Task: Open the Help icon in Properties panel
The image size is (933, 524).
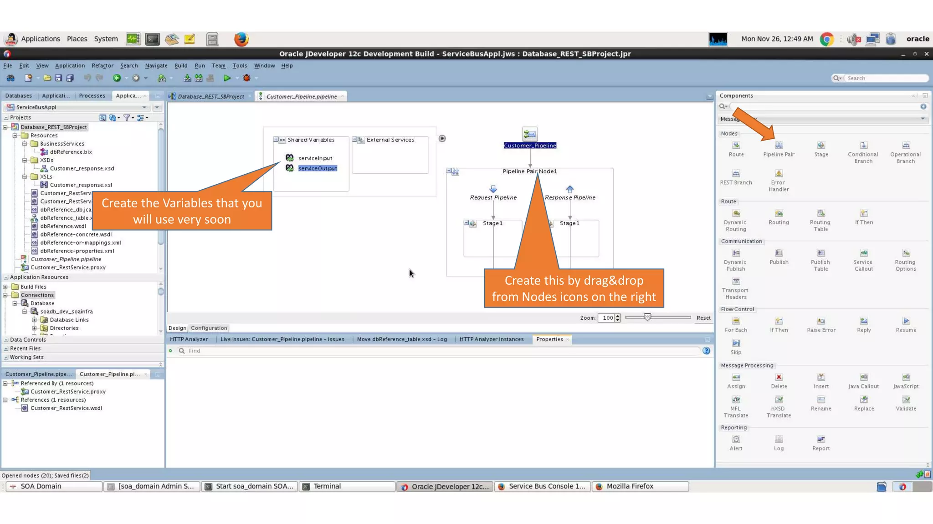Action: (x=706, y=351)
